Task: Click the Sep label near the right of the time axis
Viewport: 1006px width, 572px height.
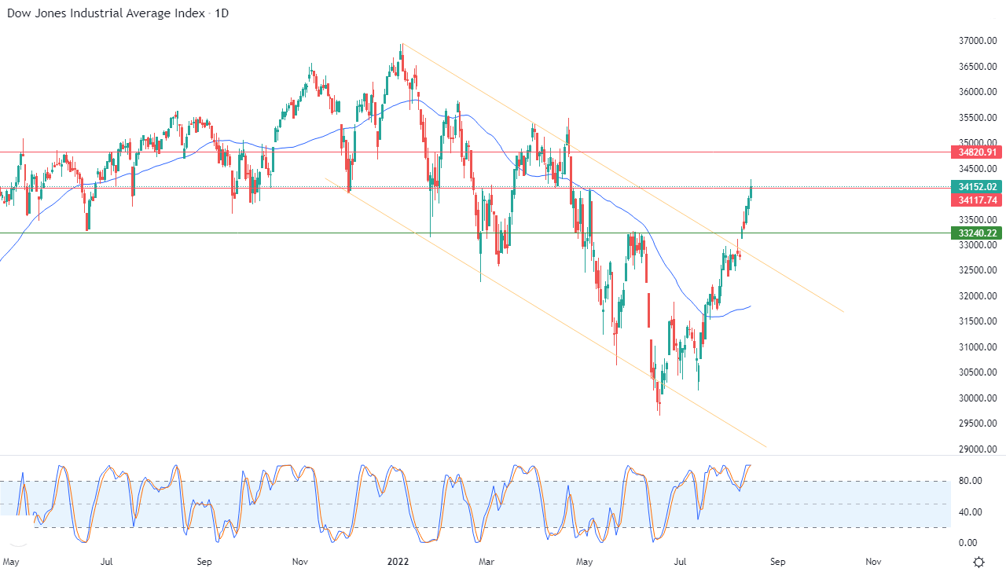Action: pyautogui.click(x=777, y=562)
